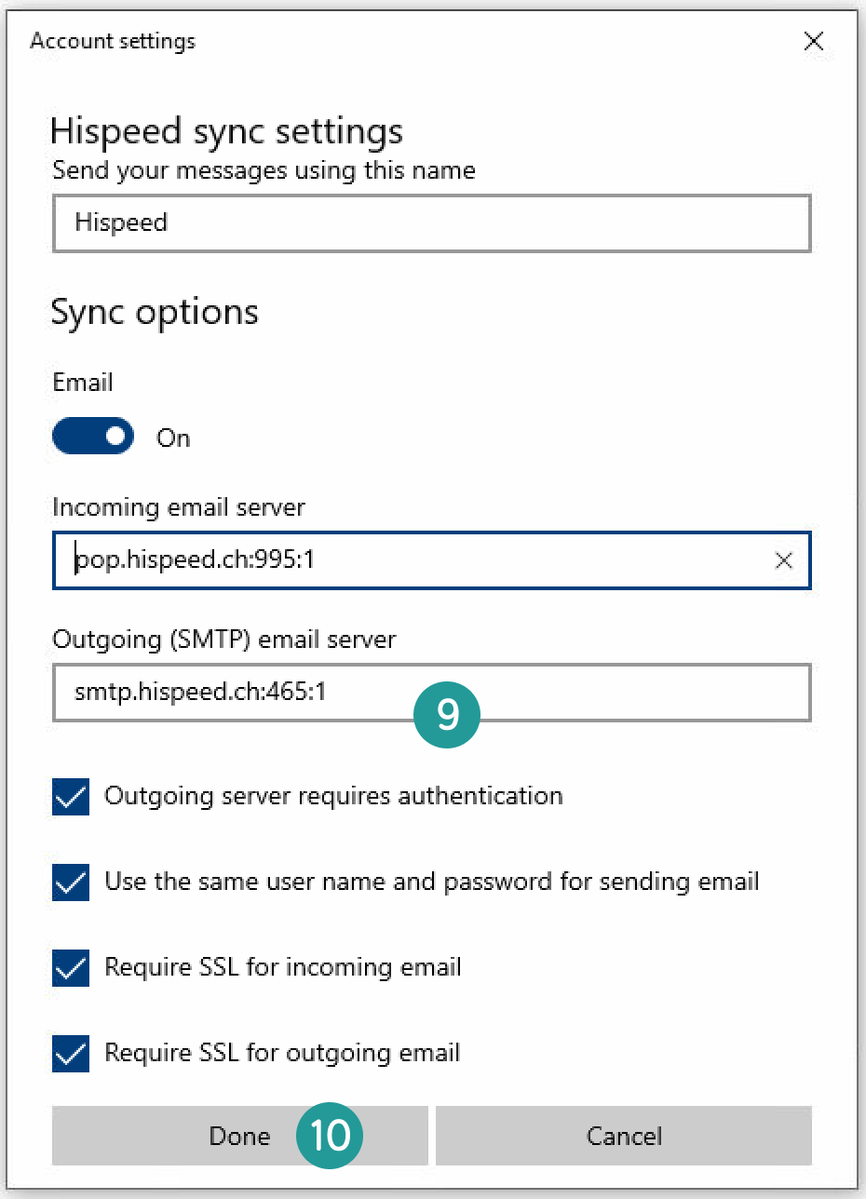Click the sender name field containing Hispeed
This screenshot has width=866, height=1199.
coord(432,222)
